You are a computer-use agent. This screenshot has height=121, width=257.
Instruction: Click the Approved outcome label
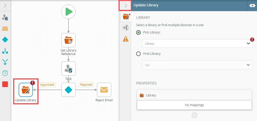(47, 84)
